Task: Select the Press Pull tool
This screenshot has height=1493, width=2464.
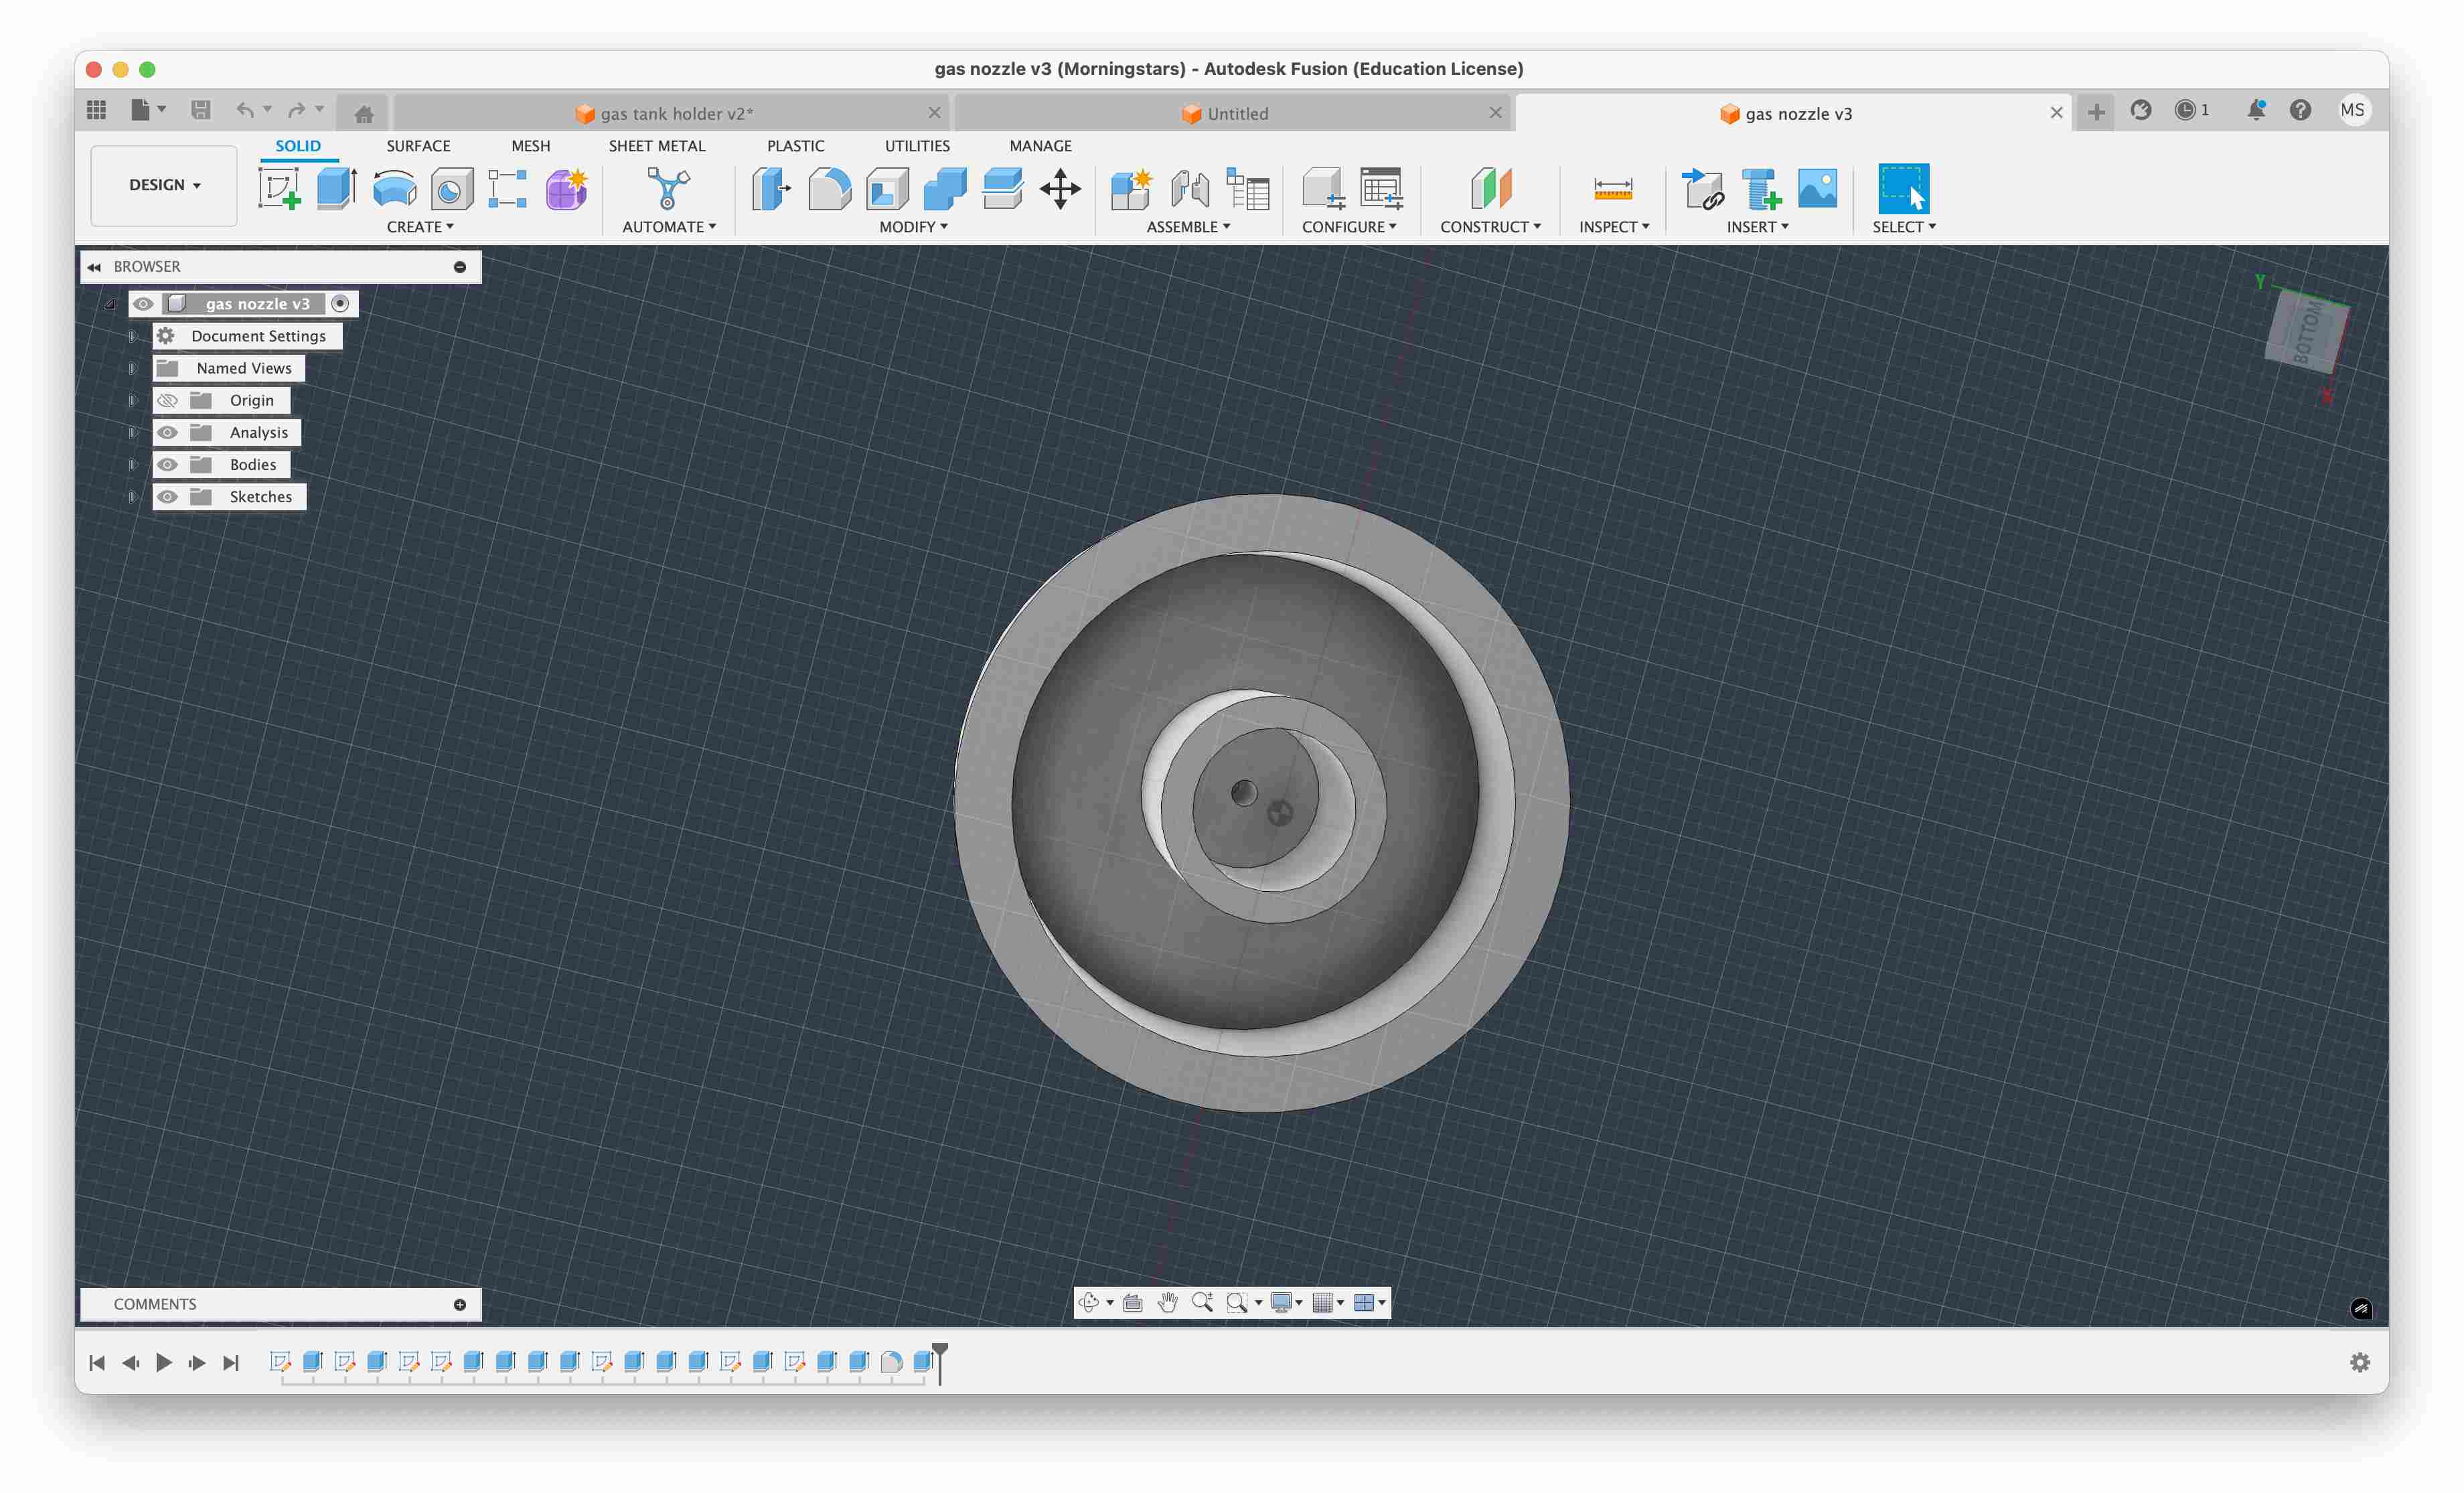Action: point(772,188)
